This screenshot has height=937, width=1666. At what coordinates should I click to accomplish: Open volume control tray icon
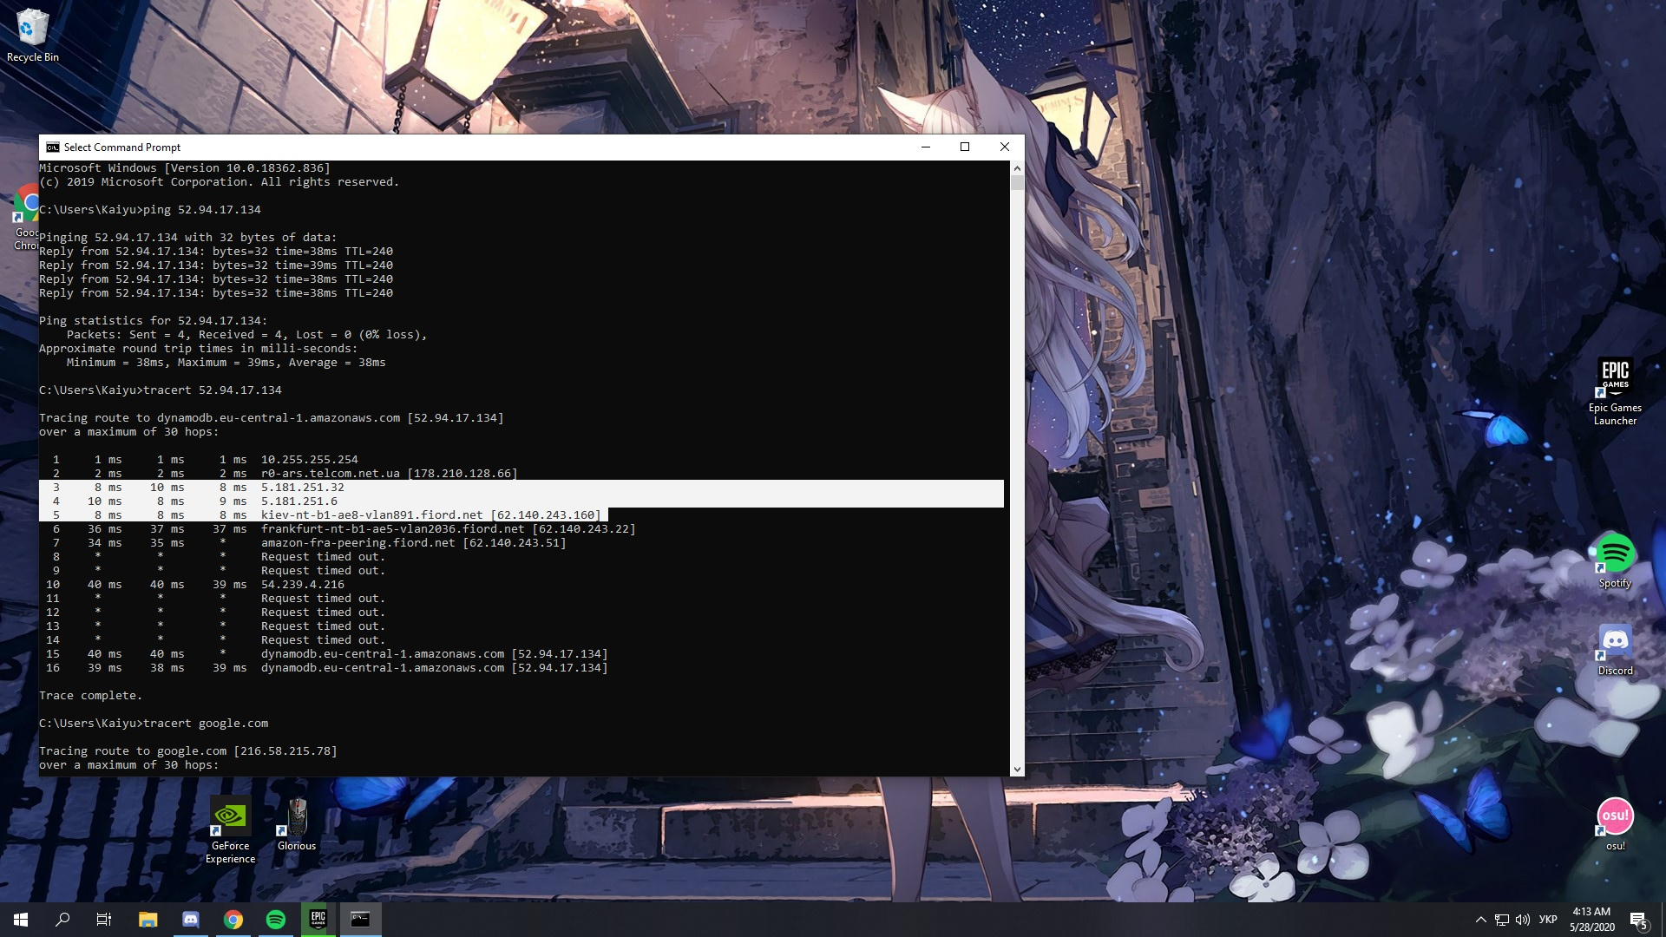click(1523, 920)
